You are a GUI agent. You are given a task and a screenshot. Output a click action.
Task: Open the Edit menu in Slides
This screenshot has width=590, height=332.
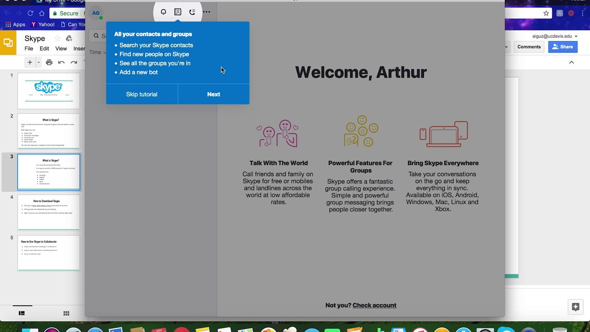coord(44,48)
